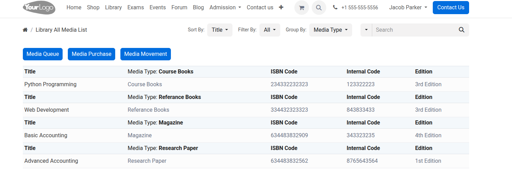Open the Jacob Parker user menu
Screen dimensions: 512x180
[408, 8]
